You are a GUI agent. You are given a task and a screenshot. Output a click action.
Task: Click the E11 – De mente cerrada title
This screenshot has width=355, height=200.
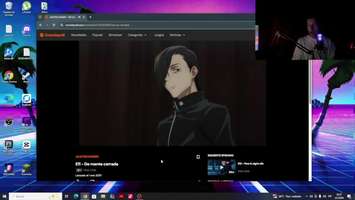97,164
